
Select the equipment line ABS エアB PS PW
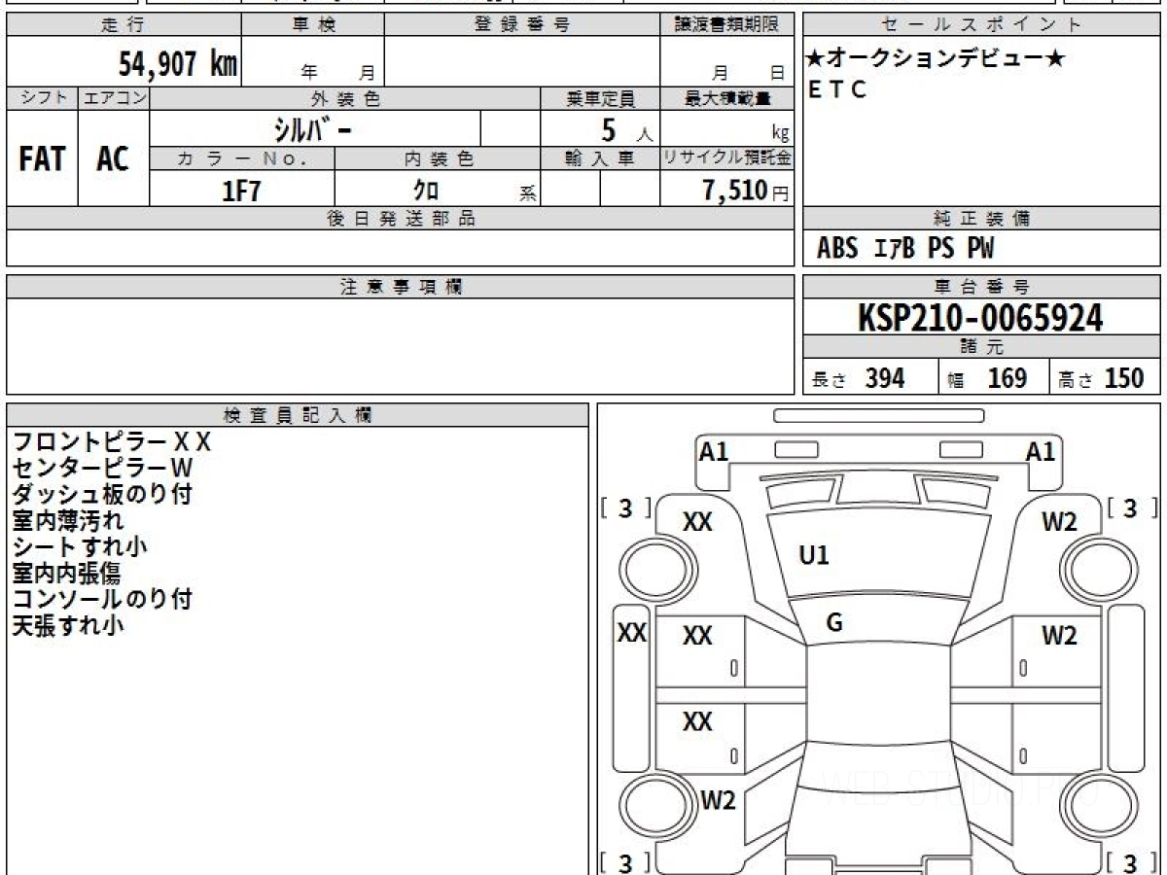pyautogui.click(x=905, y=249)
